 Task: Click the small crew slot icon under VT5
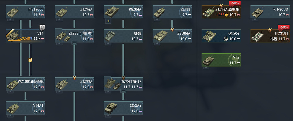(206, 68)
